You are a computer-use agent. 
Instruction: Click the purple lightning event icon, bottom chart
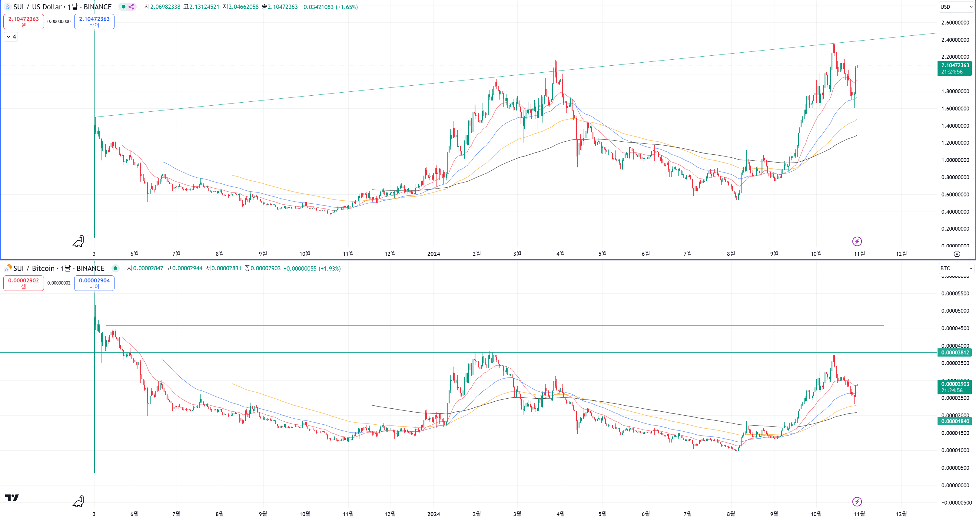857,502
